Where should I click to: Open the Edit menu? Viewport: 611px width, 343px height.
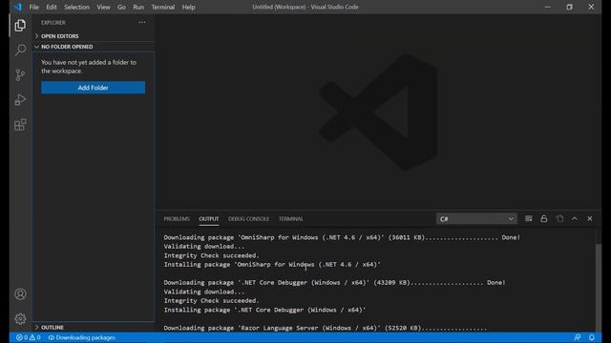(51, 7)
